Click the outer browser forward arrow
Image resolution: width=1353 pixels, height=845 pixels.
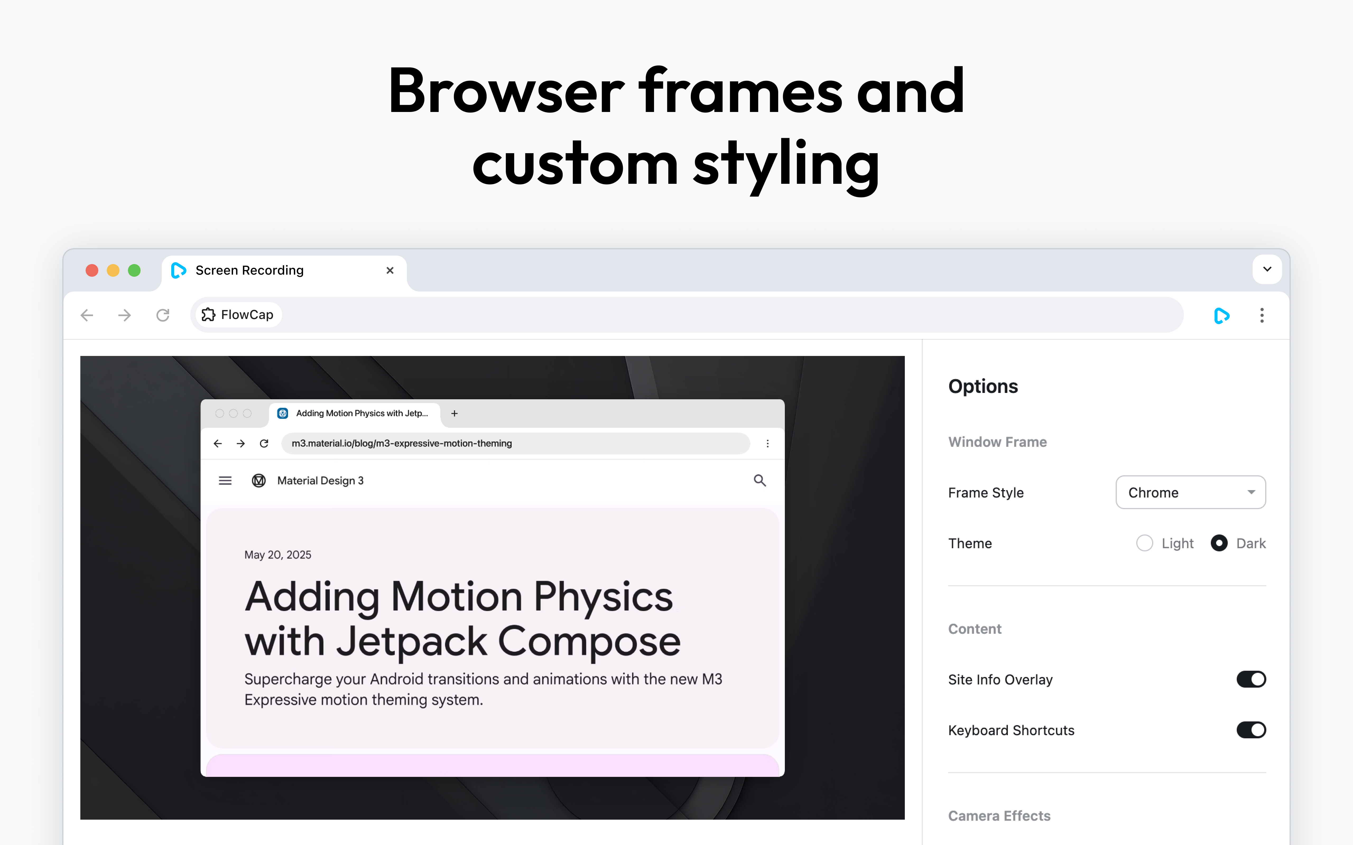click(x=125, y=315)
